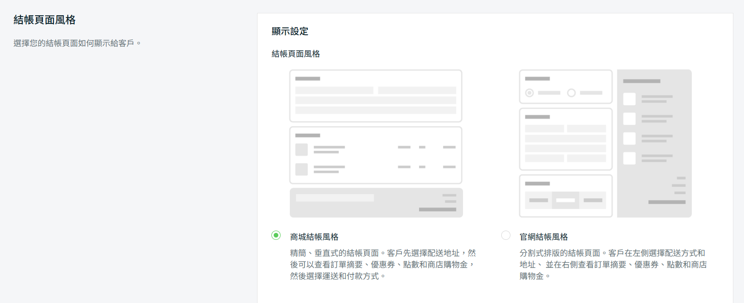
Task: Click the order items card in the vertical layout preview
Action: pos(376,155)
